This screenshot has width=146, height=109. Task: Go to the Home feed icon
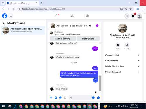click(x=57, y=16)
